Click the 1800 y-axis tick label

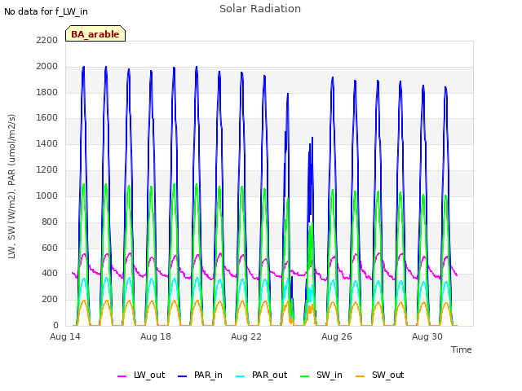(x=47, y=92)
